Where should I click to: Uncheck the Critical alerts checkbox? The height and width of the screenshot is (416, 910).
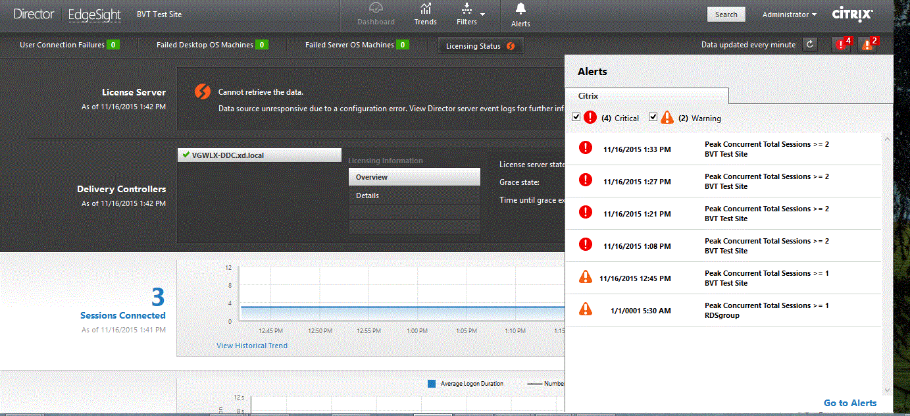coord(576,117)
